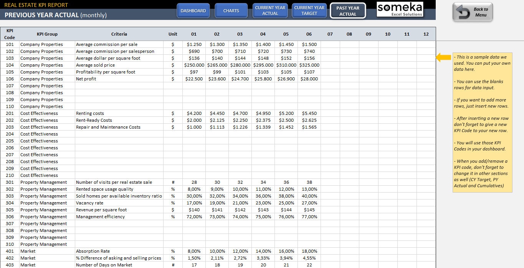Navigate to Current Year Actual
The height and width of the screenshot is (268, 524).
[270, 10]
